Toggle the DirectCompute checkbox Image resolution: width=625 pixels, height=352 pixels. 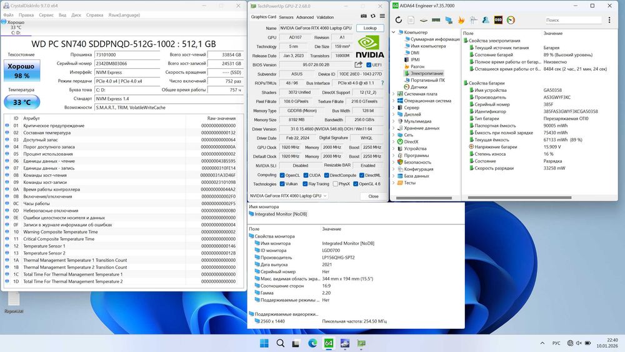326,176
